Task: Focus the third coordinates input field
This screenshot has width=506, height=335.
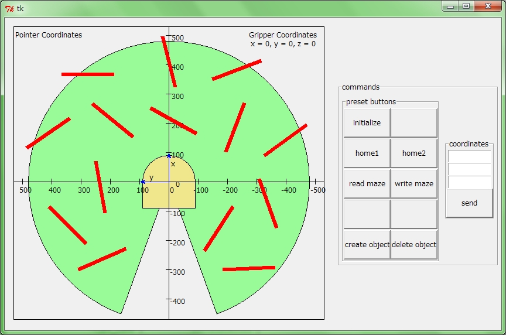Action: pos(469,182)
